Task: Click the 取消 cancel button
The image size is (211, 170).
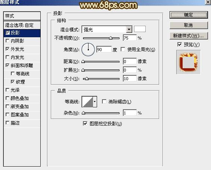Action: (x=189, y=25)
